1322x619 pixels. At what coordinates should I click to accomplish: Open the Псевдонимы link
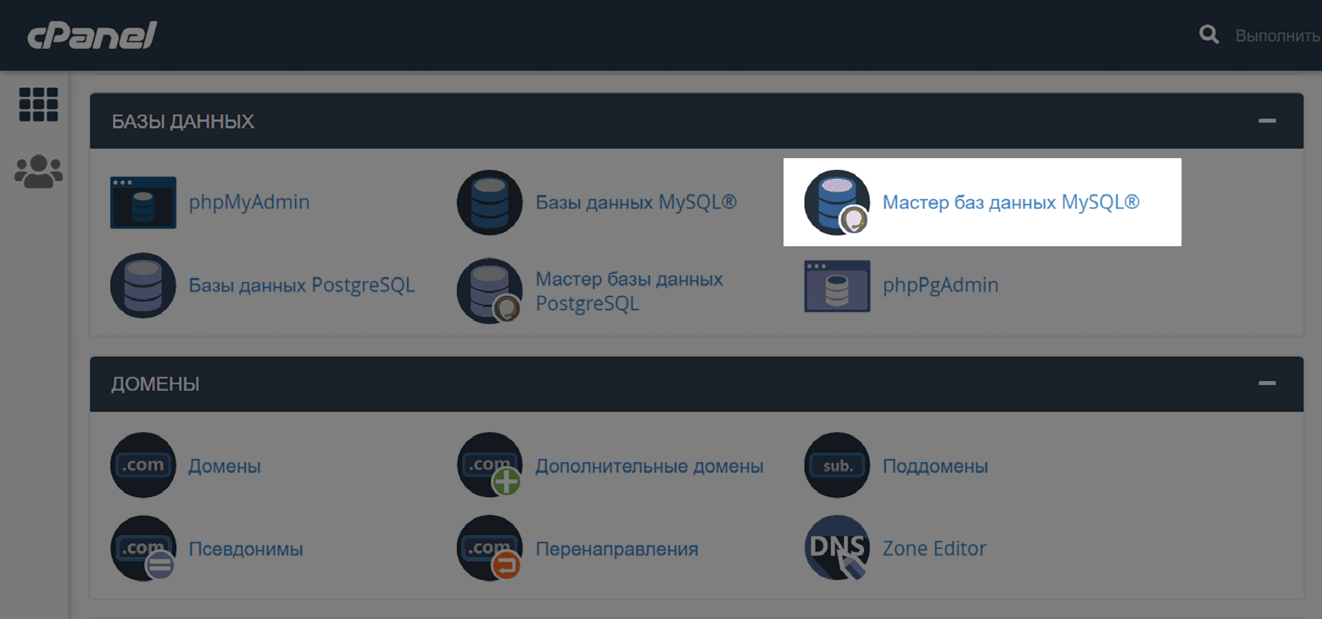tap(246, 549)
